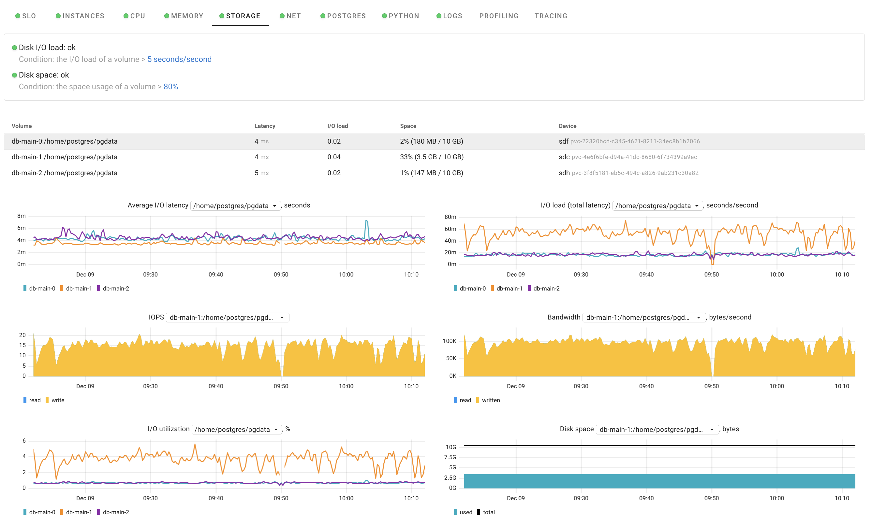This screenshot has width=871, height=525.
Task: Click the teal used area in Disk space chart
Action: tap(659, 481)
